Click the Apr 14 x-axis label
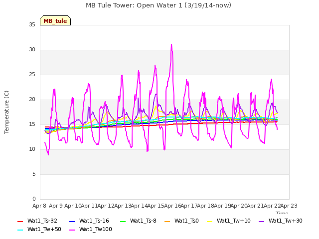 point(139,206)
